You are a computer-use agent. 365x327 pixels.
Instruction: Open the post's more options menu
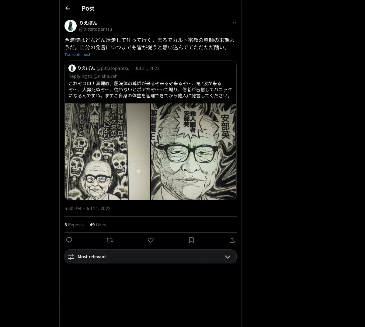tap(234, 23)
